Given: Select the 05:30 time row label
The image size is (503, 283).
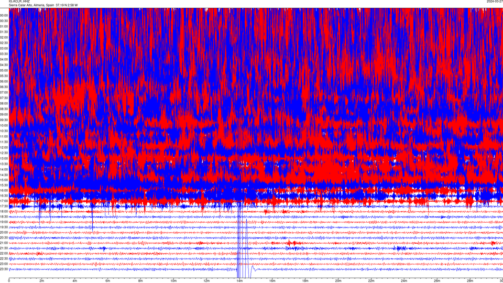Looking at the screenshot, I should (4, 75).
